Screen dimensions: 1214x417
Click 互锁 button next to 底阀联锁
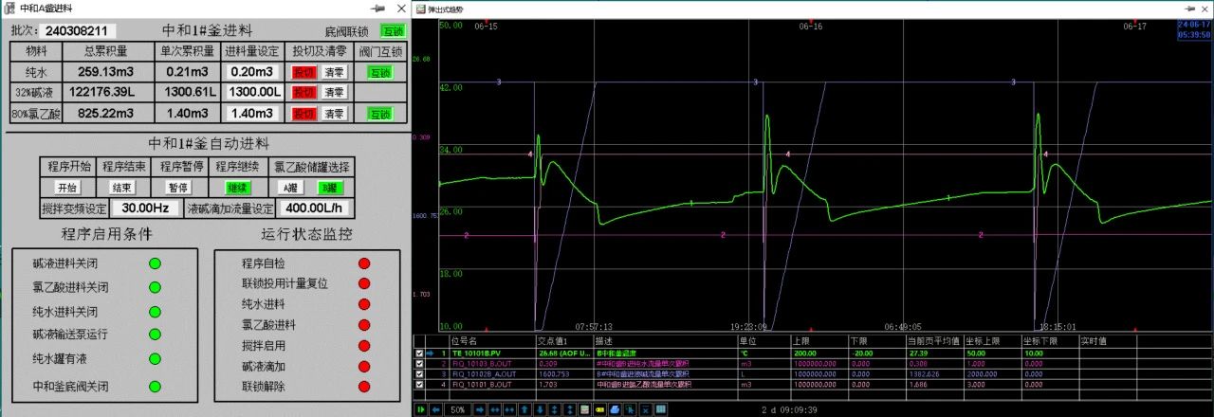click(392, 30)
